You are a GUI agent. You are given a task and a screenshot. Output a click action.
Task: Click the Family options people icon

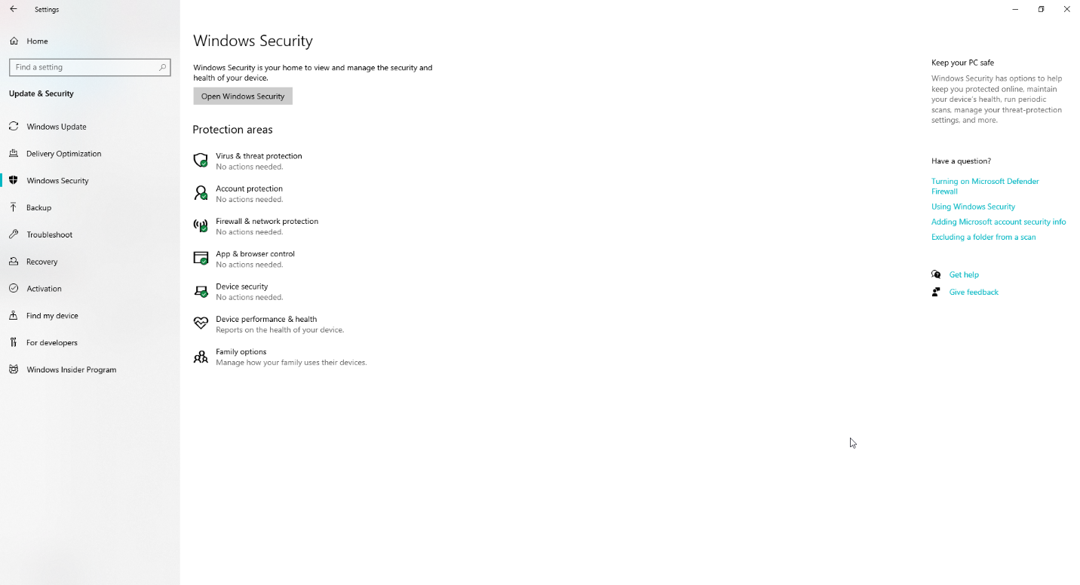tap(201, 357)
